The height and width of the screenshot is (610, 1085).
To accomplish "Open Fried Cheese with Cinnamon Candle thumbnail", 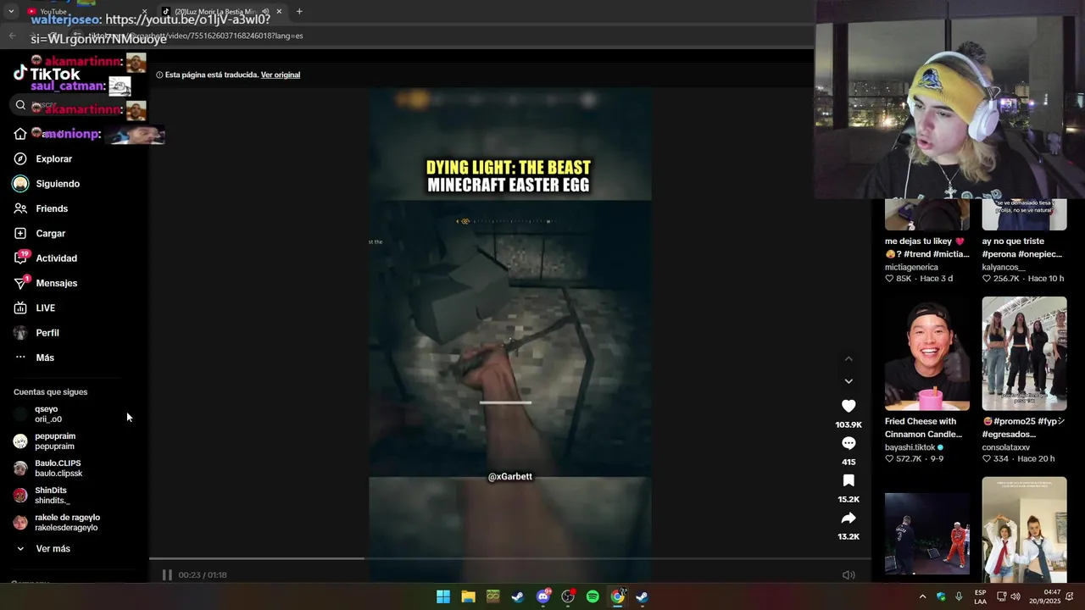I will [927, 353].
